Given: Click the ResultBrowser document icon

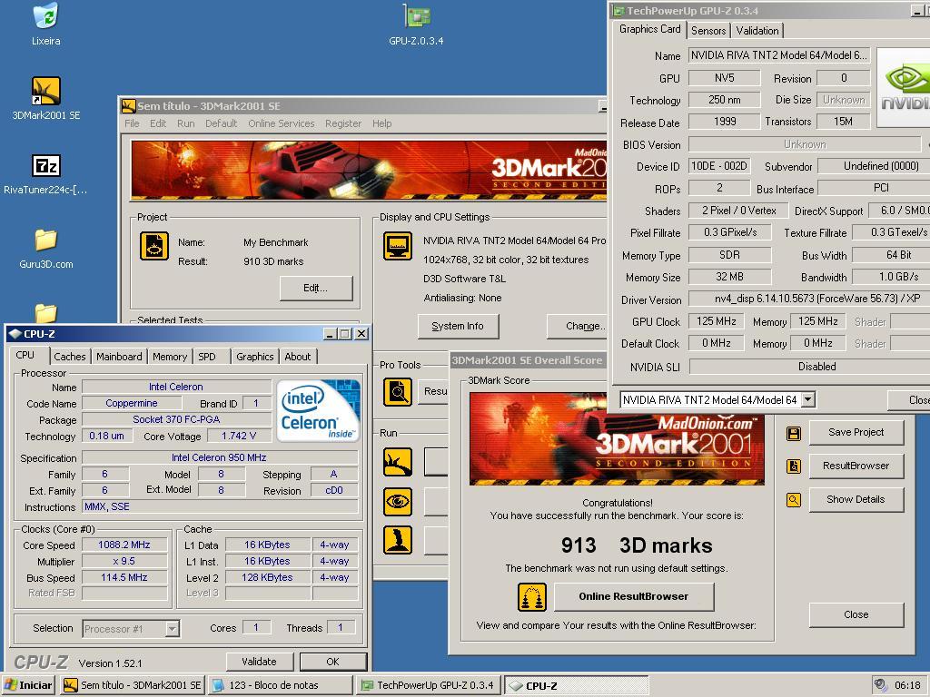Looking at the screenshot, I should (x=794, y=466).
